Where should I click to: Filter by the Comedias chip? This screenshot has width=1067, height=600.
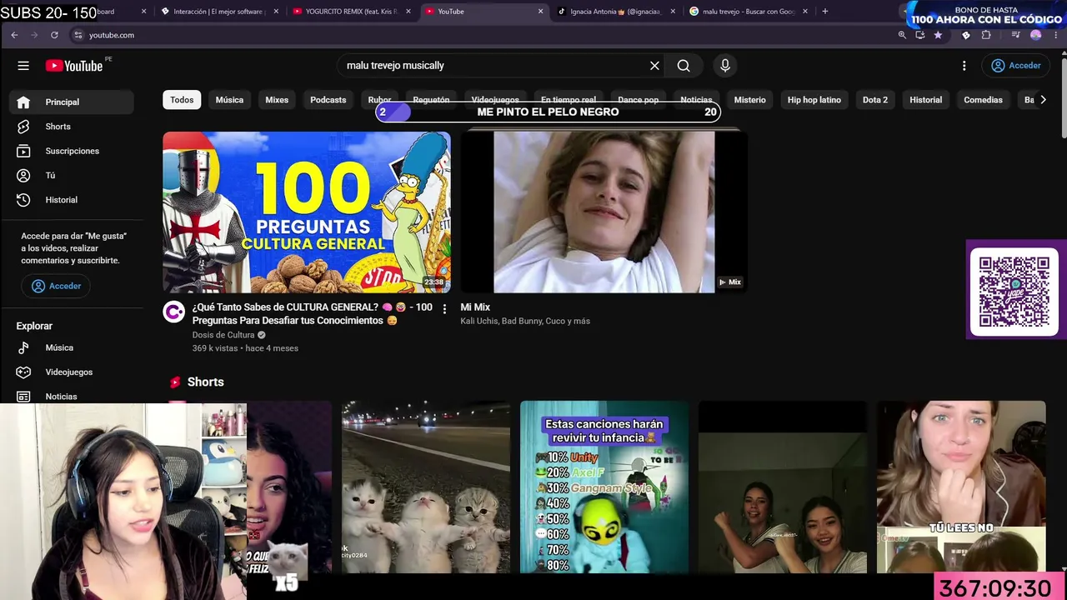[983, 100]
